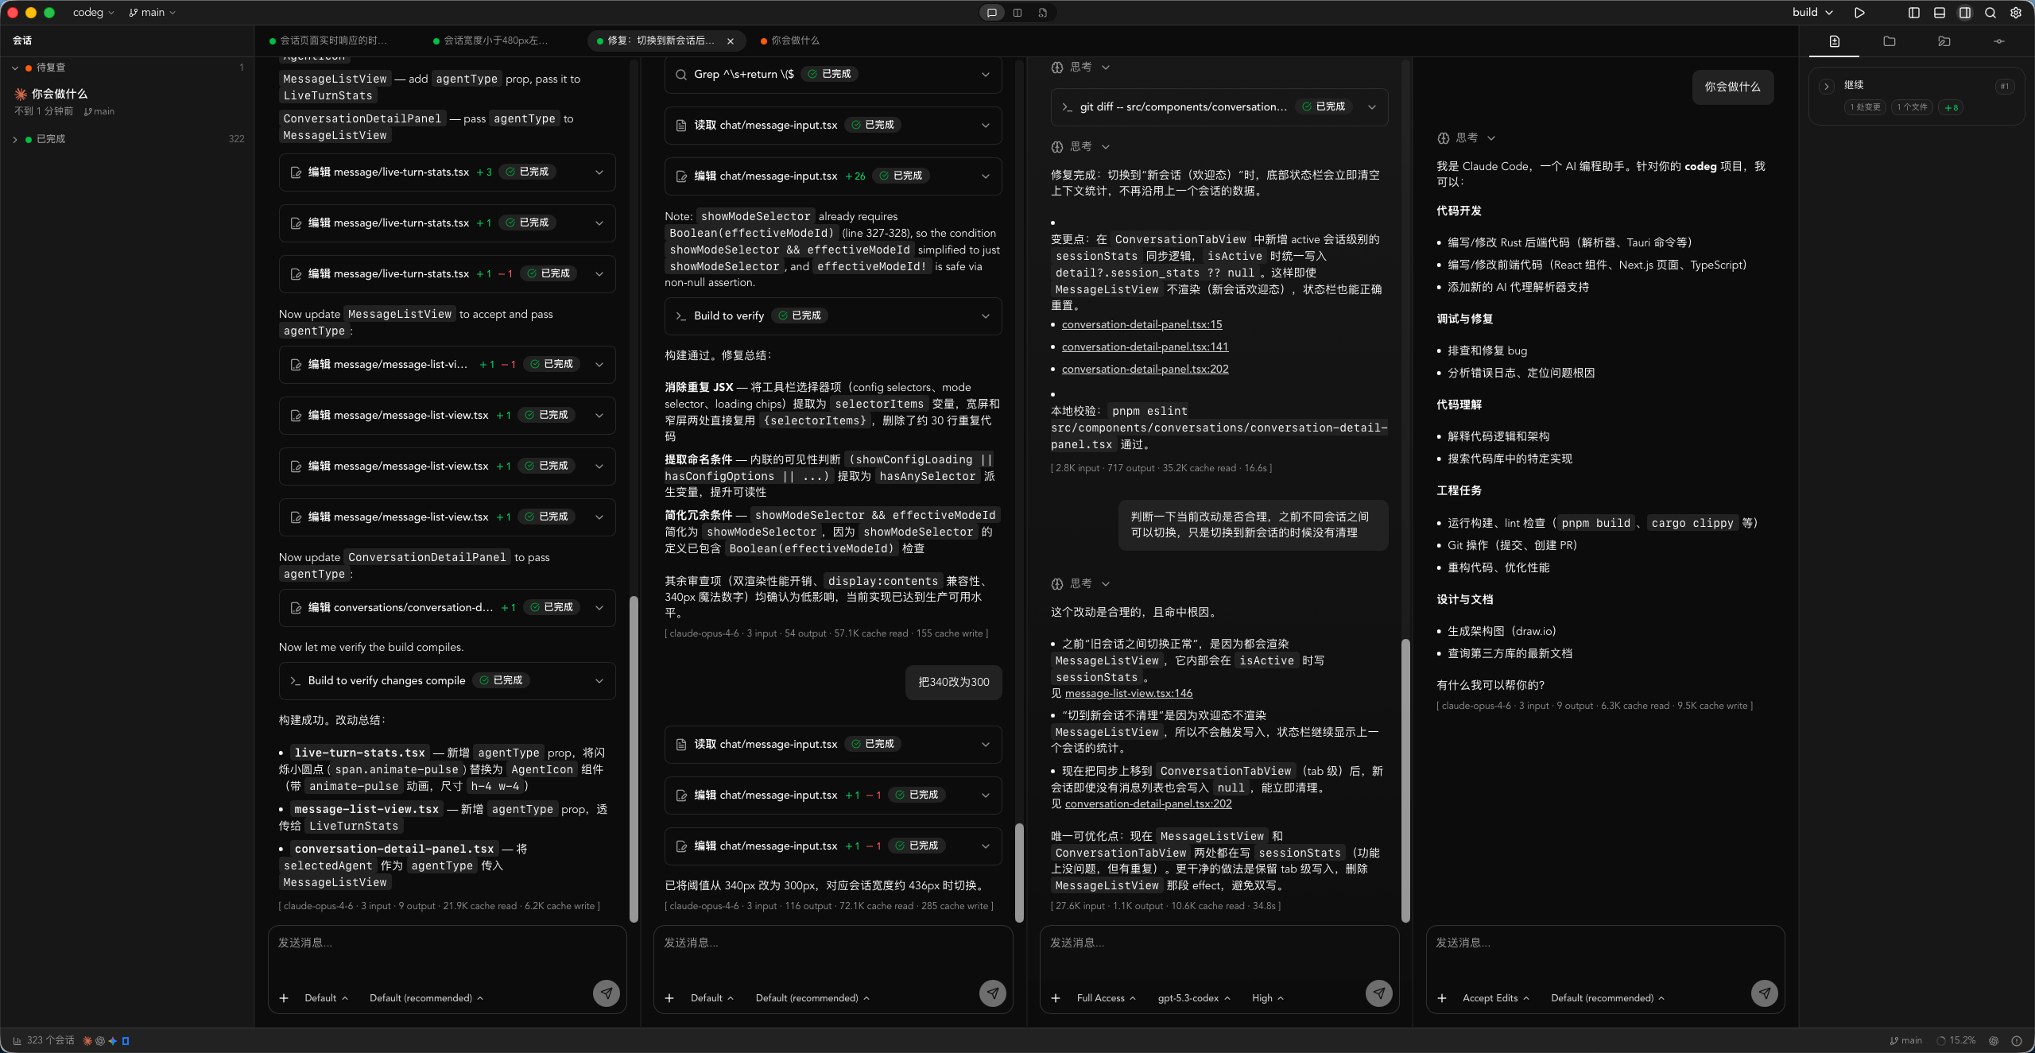This screenshot has height=1053, width=2035.
Task: Click the run build play button
Action: [1859, 13]
